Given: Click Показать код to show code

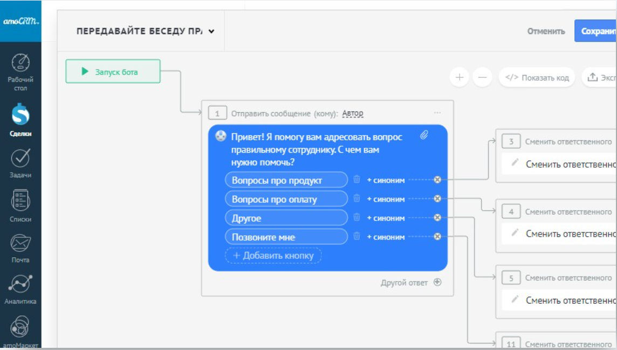Looking at the screenshot, I should 537,77.
